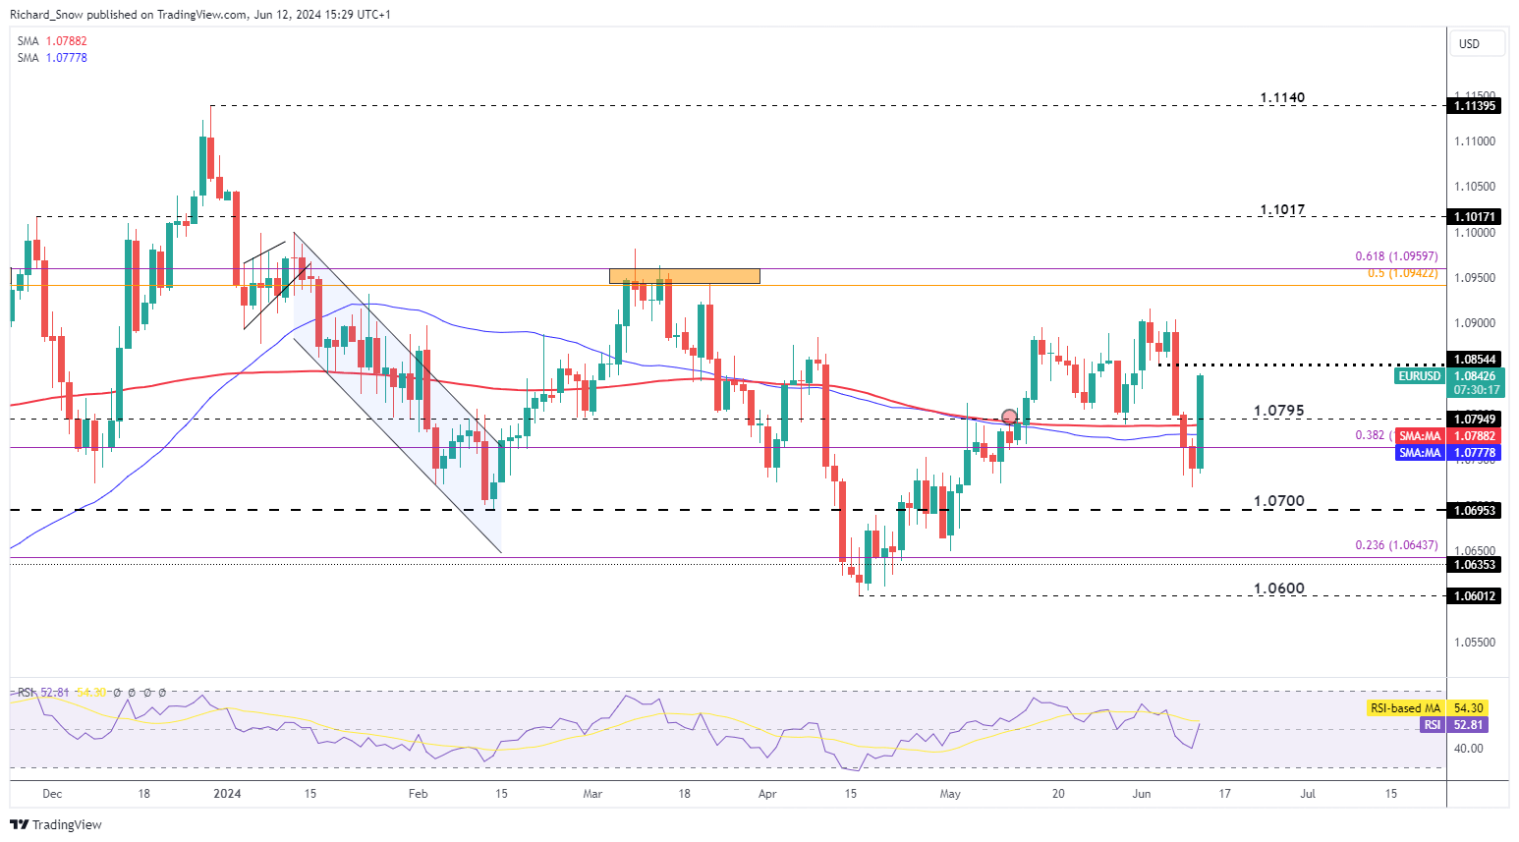Click the Mar label on time axis
1519x842 pixels.
click(592, 794)
